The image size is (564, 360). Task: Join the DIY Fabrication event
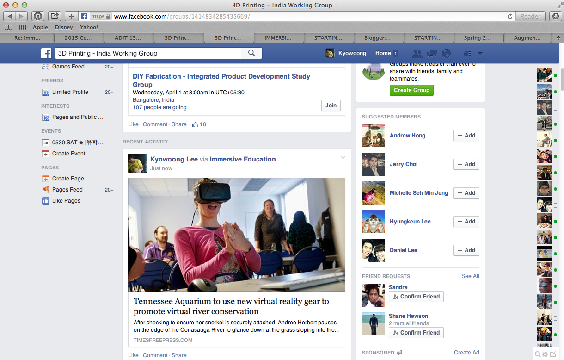(331, 106)
